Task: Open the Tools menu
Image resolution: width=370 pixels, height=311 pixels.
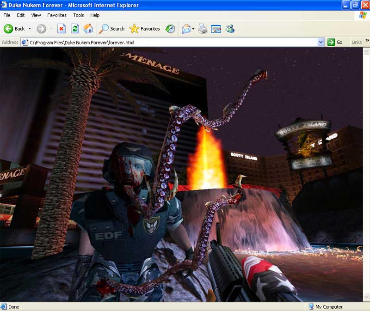Action: pos(79,15)
